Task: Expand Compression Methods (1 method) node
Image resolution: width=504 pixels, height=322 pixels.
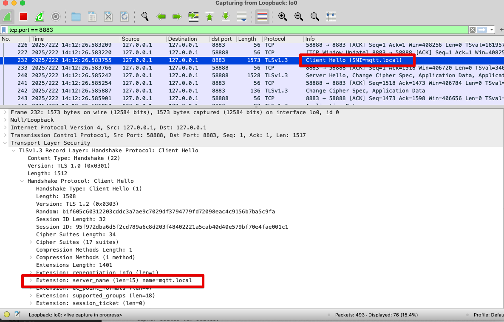Action: click(x=31, y=258)
